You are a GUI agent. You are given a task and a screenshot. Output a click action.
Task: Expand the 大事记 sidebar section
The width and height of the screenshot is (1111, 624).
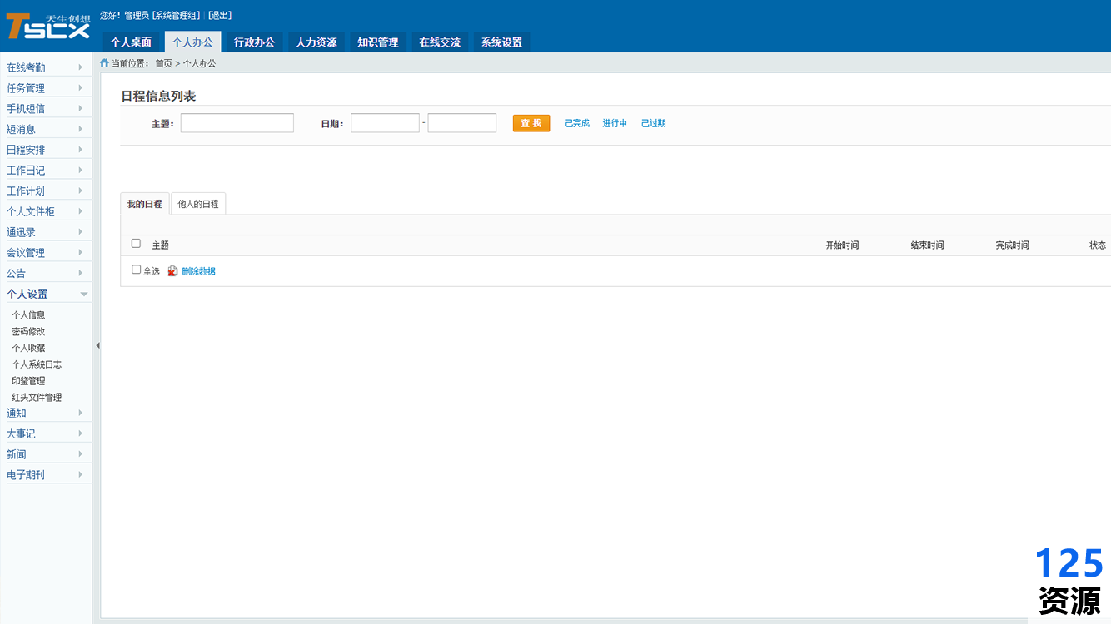(x=46, y=433)
